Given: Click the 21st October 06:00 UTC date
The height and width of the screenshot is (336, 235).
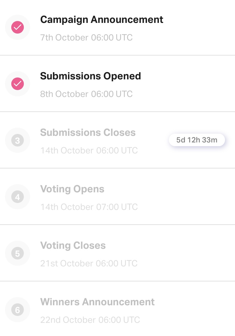Looking at the screenshot, I should click(x=89, y=263).
